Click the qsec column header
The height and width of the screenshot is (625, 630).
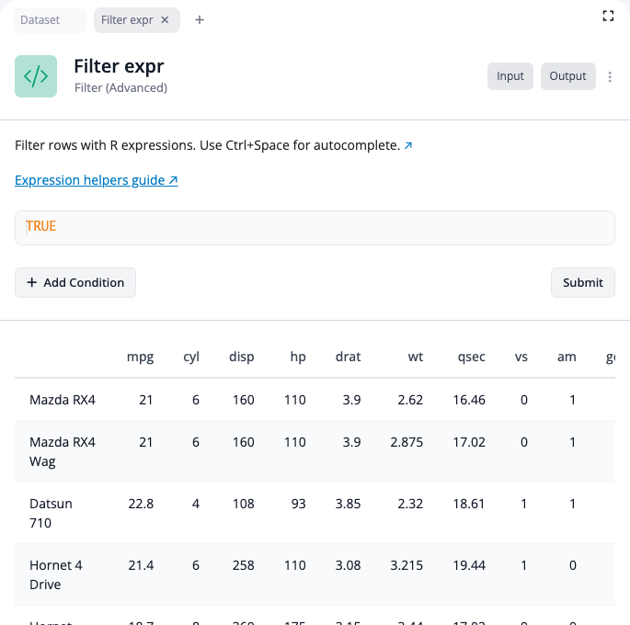[470, 357]
